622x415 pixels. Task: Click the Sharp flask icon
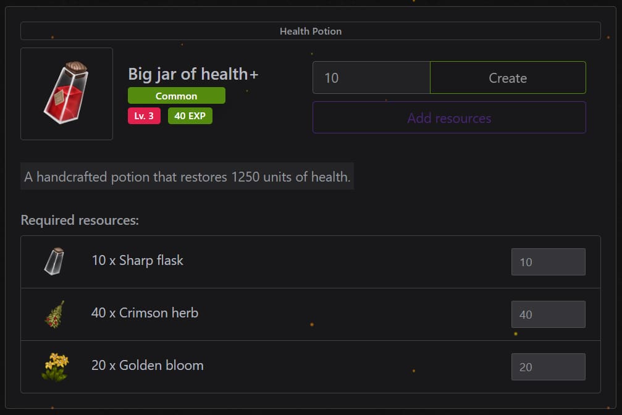(x=54, y=261)
